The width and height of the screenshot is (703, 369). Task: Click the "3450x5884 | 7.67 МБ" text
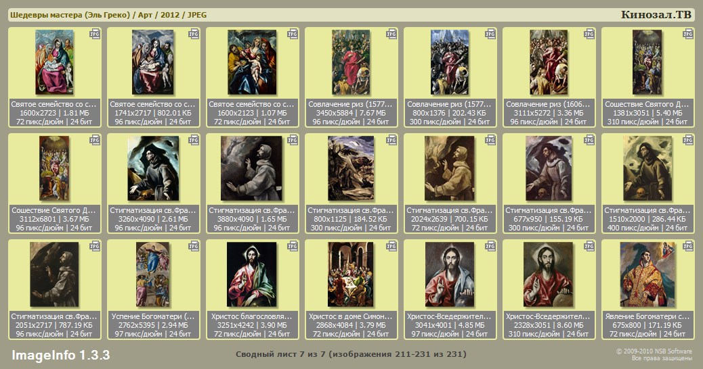tap(351, 113)
